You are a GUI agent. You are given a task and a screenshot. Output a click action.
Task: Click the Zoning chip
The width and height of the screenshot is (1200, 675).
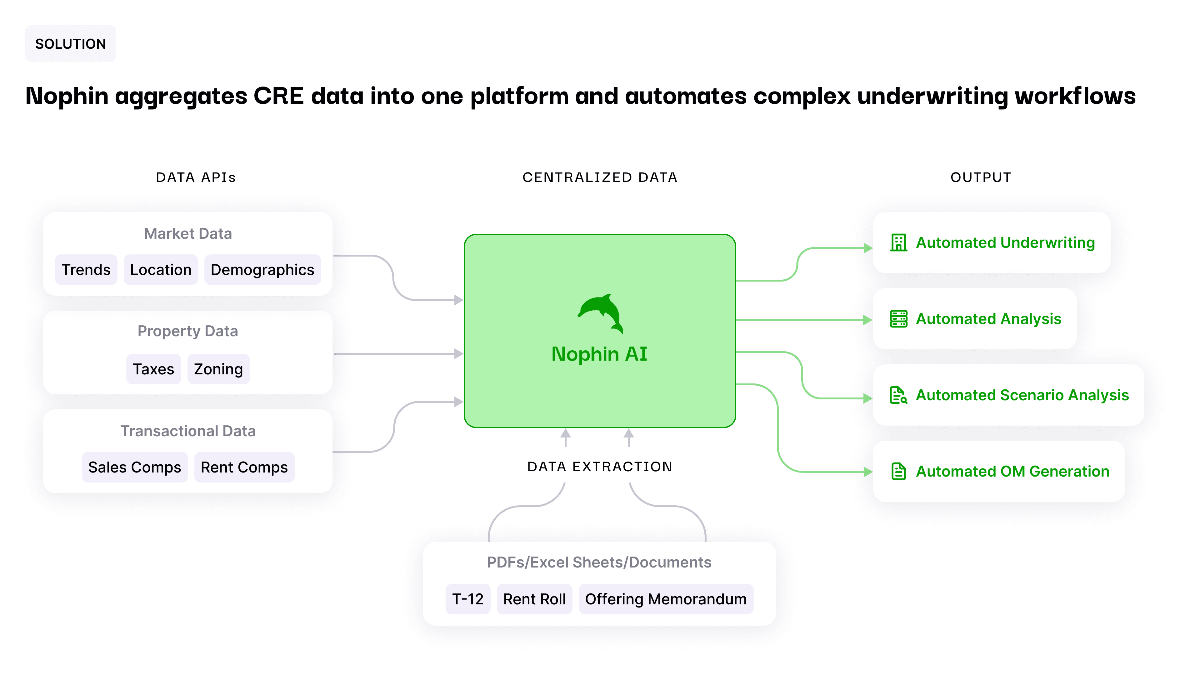click(218, 369)
